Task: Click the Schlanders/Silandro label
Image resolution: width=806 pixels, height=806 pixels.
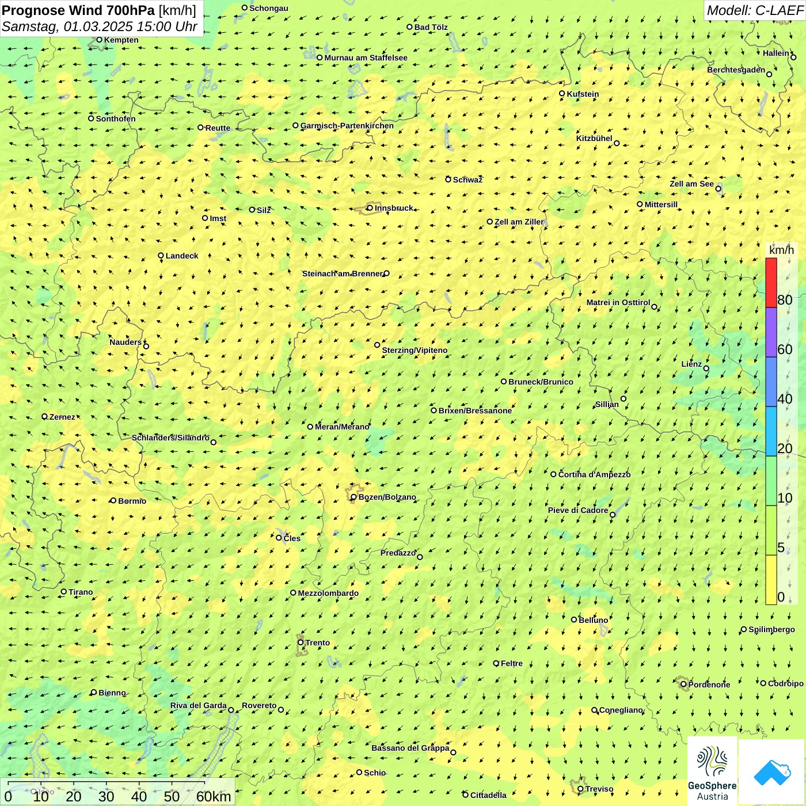Action: tap(170, 438)
